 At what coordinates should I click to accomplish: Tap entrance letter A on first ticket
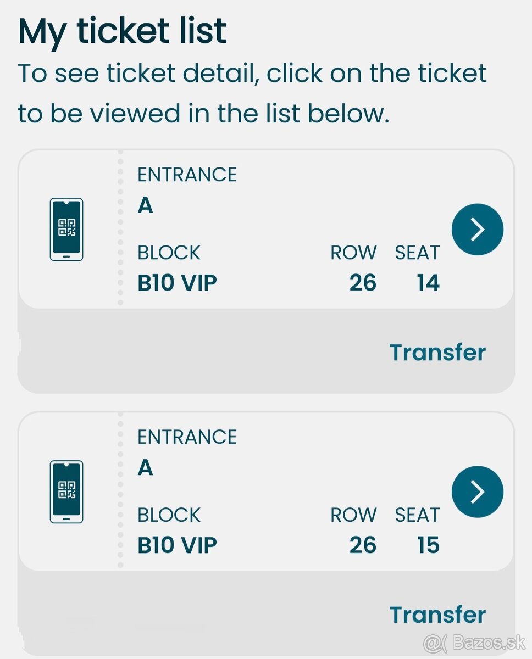point(145,206)
